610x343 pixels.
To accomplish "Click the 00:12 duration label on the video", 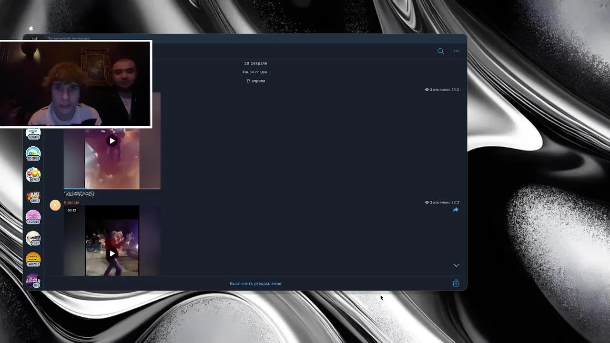I will [72, 210].
